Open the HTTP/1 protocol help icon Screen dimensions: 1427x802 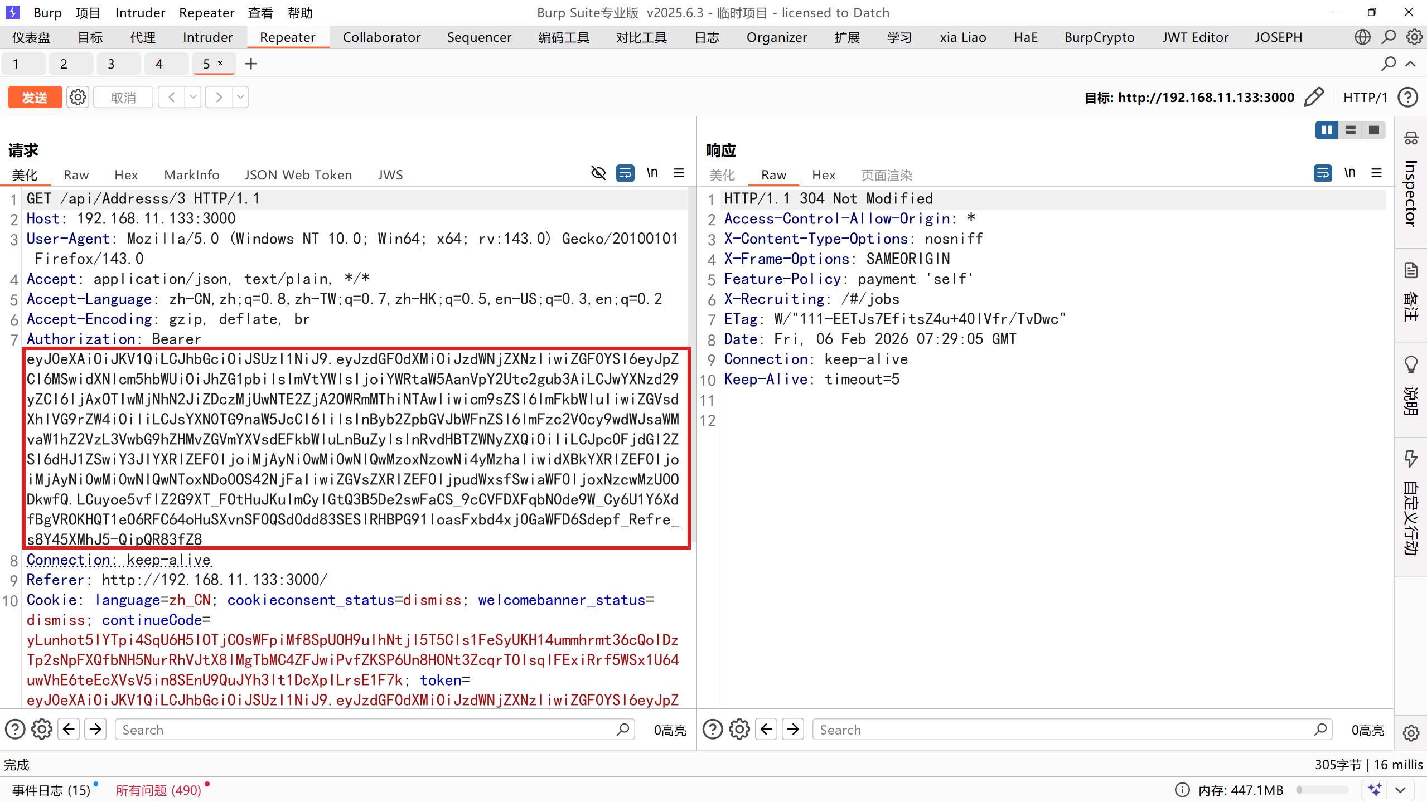1408,97
